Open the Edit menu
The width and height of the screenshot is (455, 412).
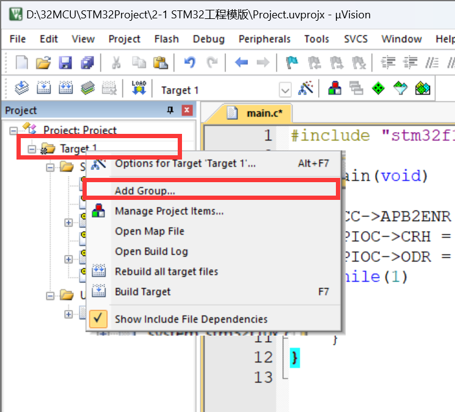click(x=49, y=39)
